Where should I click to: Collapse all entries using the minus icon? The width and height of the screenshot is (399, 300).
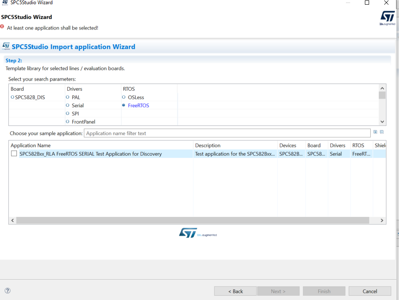381,132
